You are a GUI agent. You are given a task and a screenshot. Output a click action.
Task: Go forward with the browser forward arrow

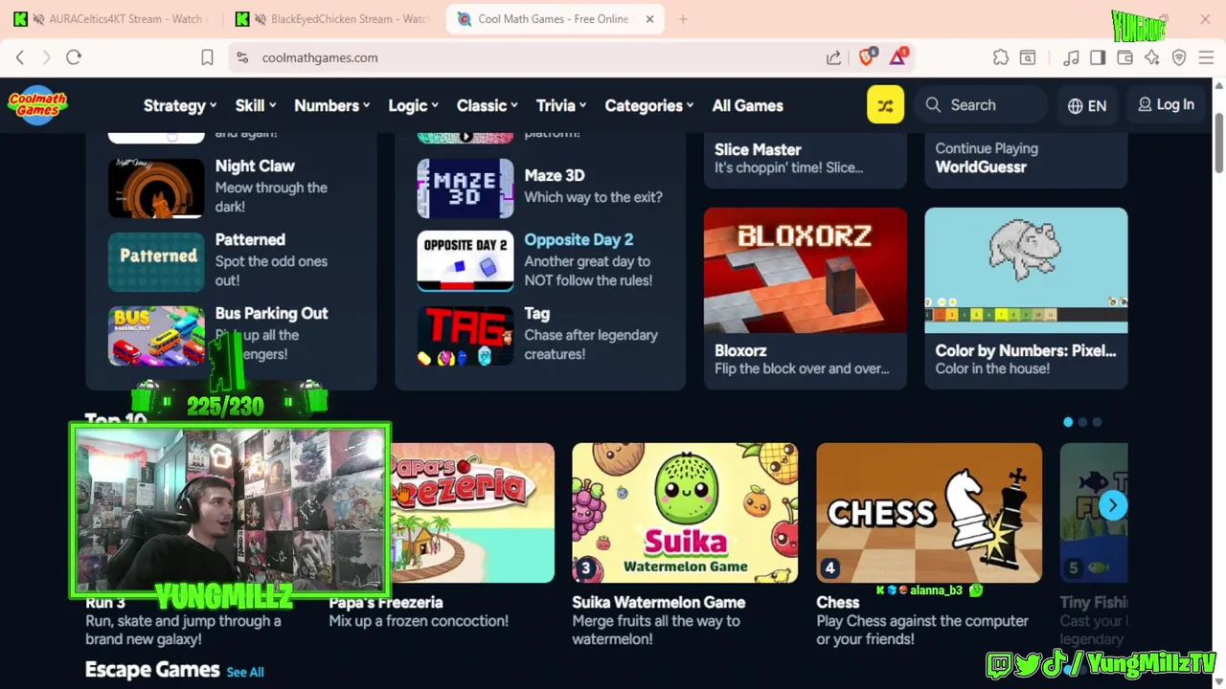[46, 57]
